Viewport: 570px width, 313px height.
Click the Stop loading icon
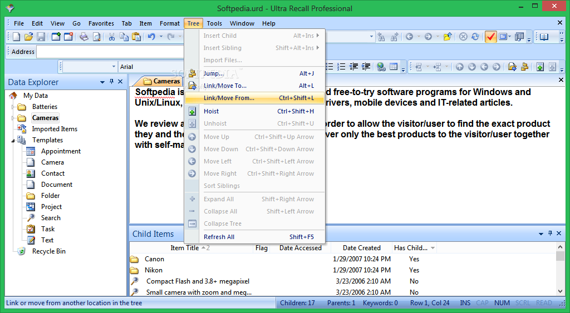pyautogui.click(x=463, y=37)
